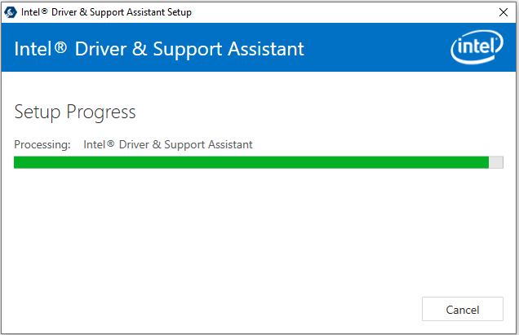Click the Intel logo in blue banner
The height and width of the screenshot is (335, 519).
(477, 46)
